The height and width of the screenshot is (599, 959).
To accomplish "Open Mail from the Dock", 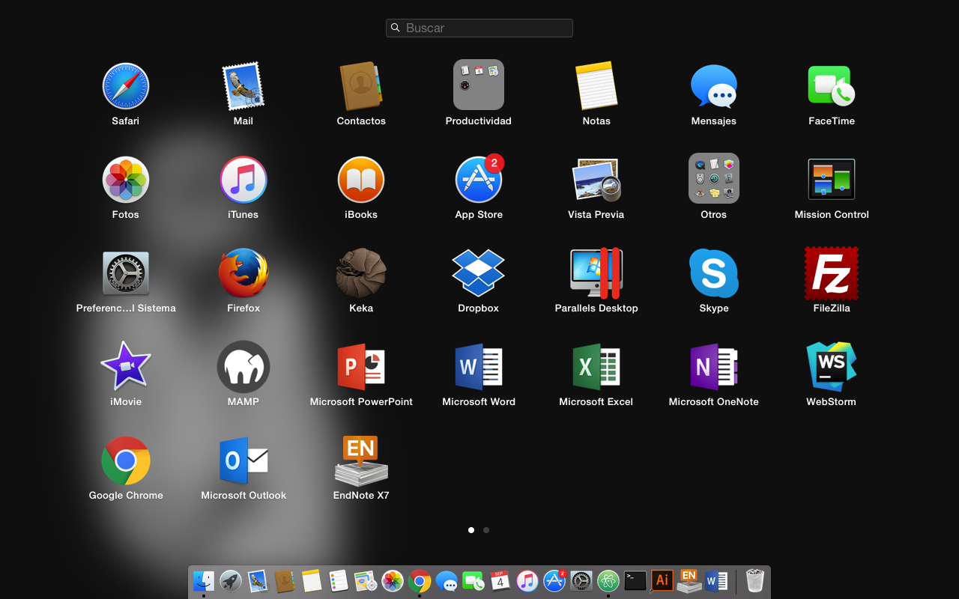I will 258,581.
